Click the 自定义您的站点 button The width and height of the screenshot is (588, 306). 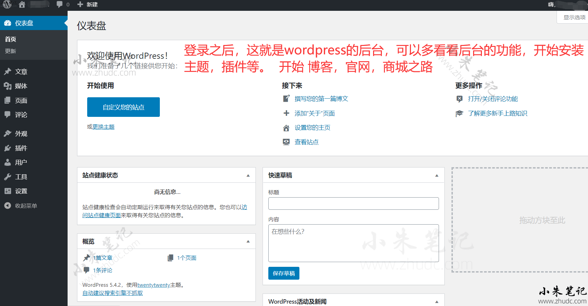coord(123,107)
